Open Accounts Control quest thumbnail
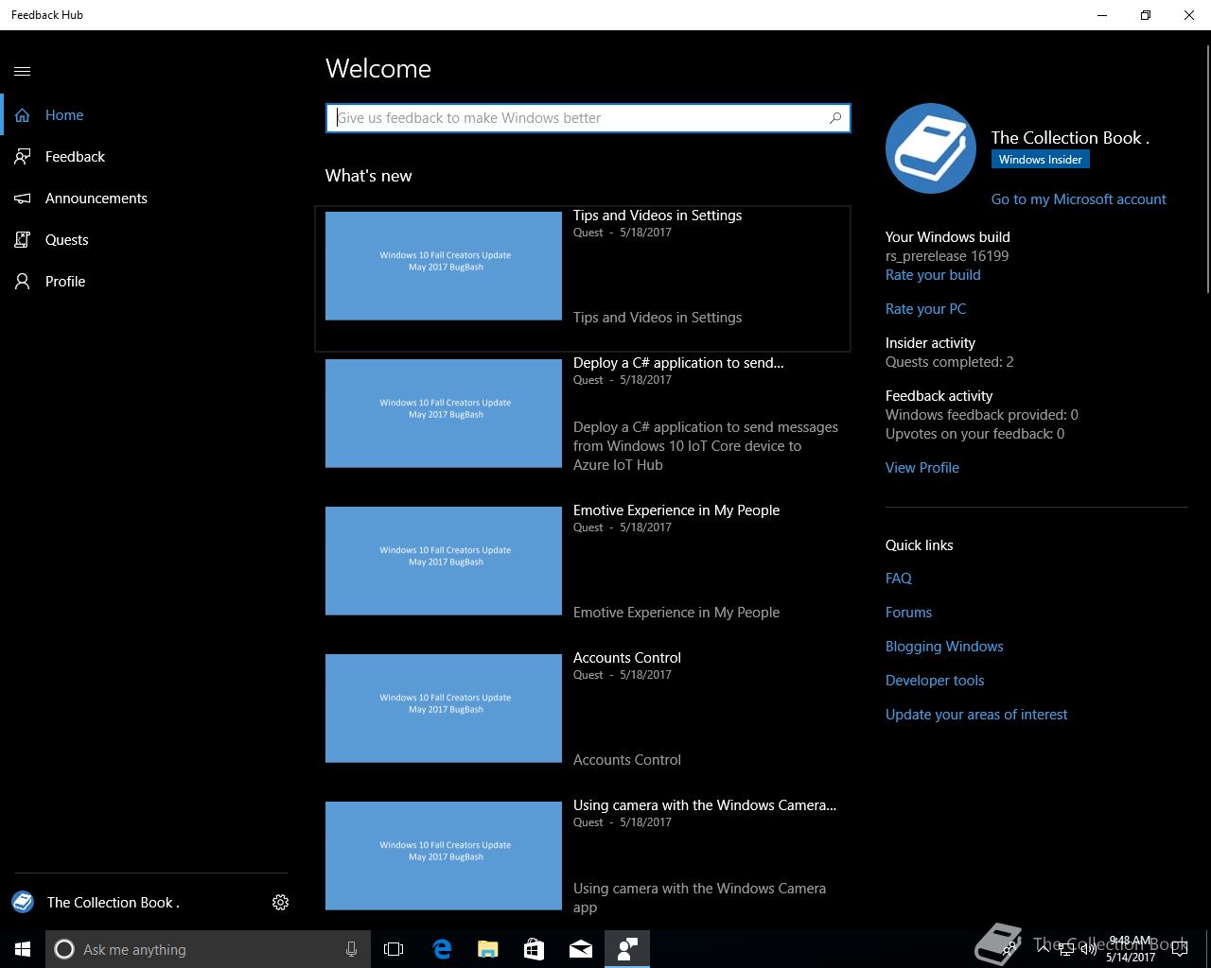1211x968 pixels. [444, 708]
